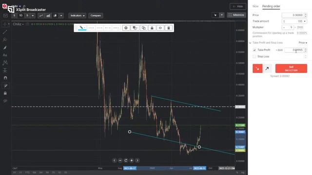Image resolution: width=312 pixels, height=175 pixels.
Task: Open the Price mode dropdown
Action: [303, 43]
